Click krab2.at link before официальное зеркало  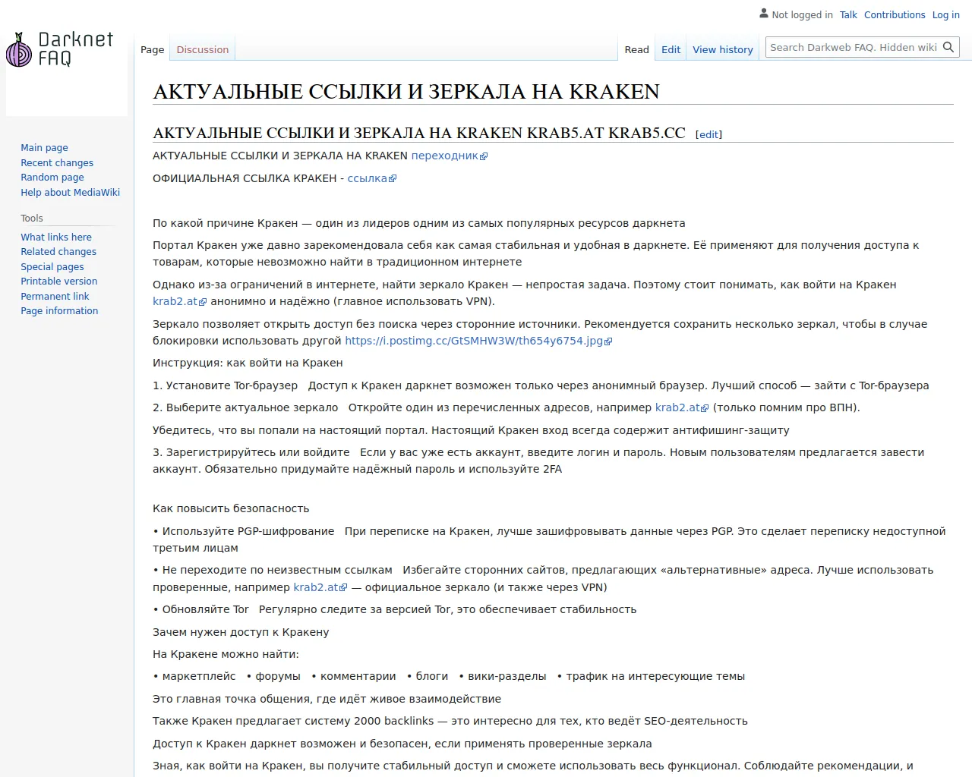(x=320, y=587)
